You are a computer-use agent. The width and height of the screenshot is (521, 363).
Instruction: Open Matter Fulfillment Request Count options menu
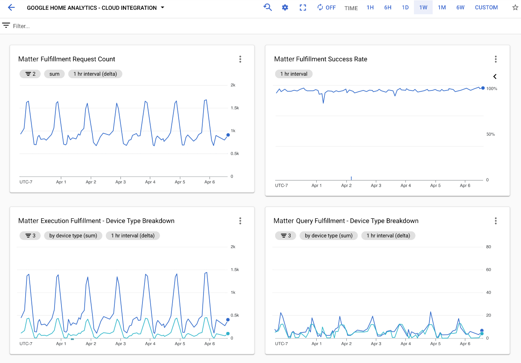pos(240,59)
